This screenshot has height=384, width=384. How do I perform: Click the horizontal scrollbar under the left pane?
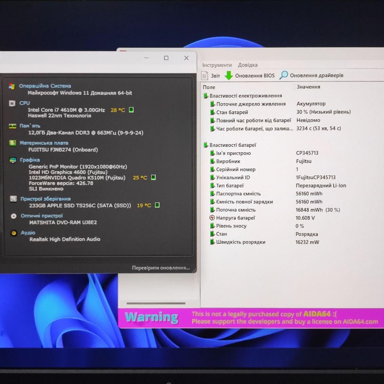[156, 303]
